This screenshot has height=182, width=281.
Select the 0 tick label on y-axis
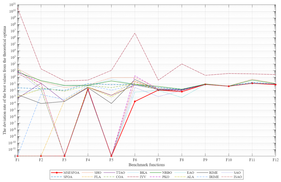point(15,156)
